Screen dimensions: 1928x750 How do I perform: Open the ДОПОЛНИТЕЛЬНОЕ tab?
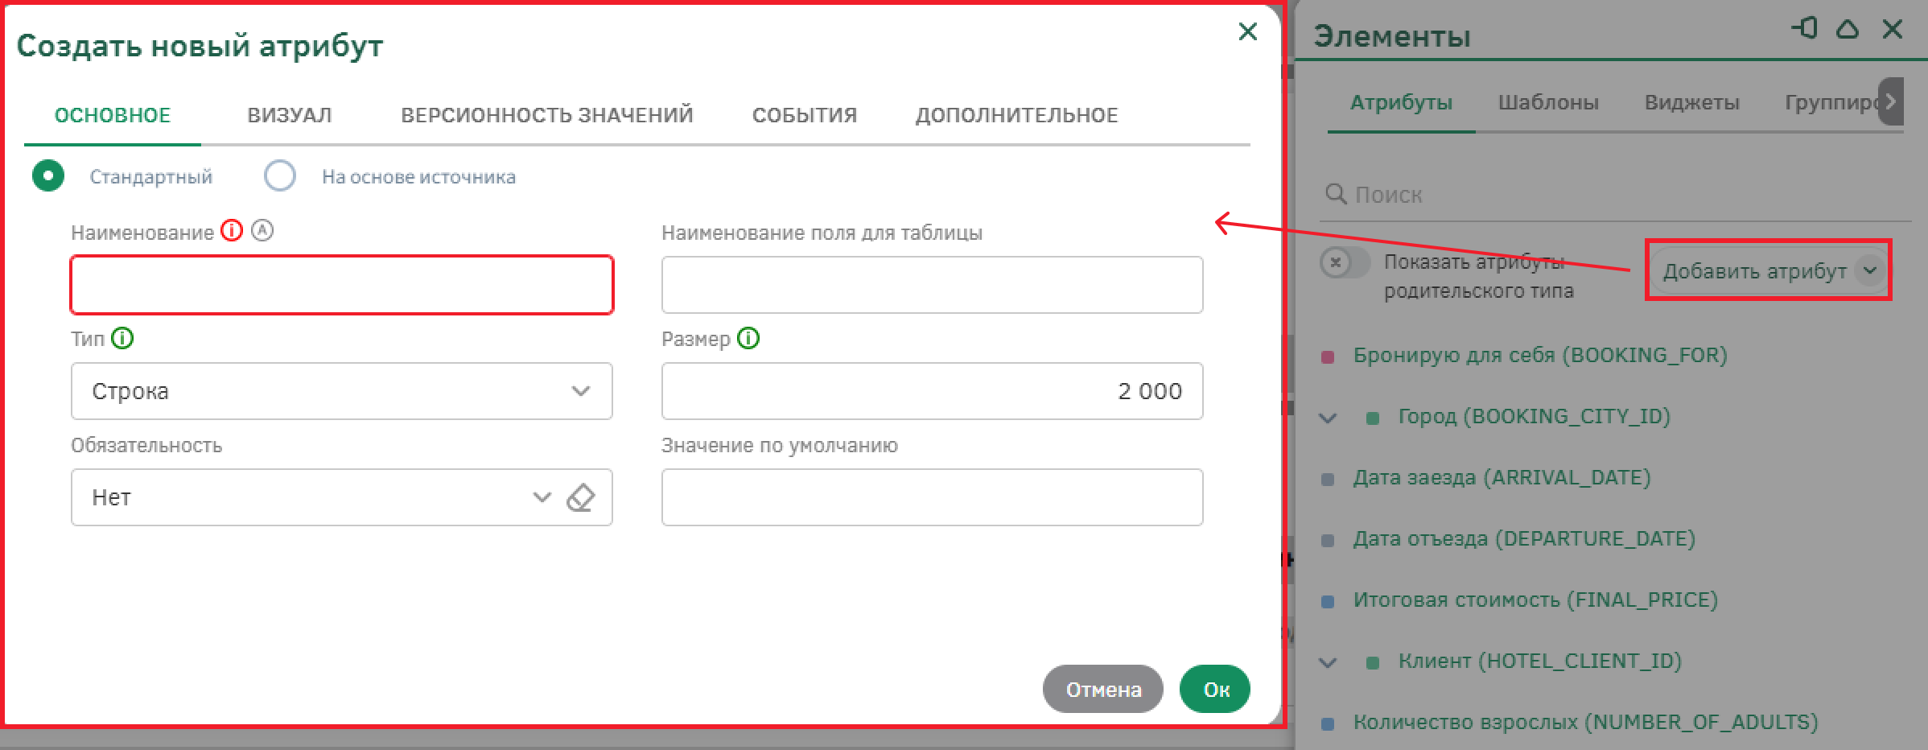(x=1016, y=115)
